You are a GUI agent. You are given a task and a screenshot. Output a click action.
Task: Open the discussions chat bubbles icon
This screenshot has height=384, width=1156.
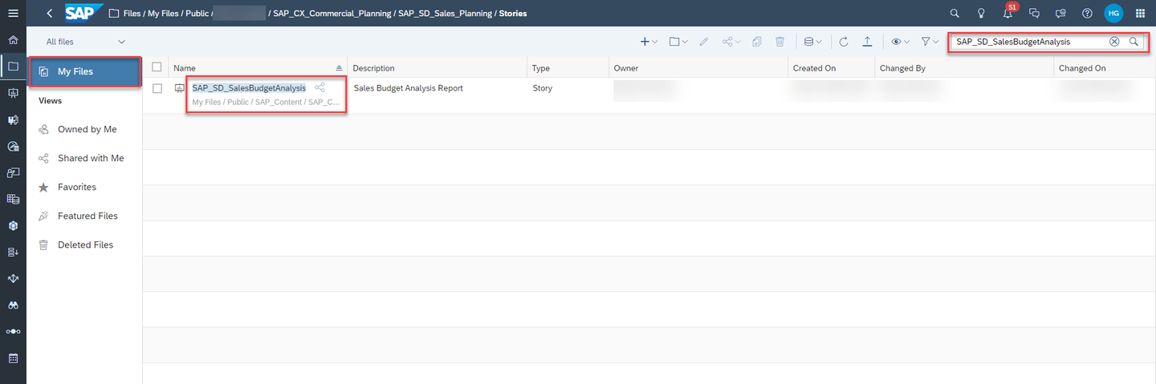[x=1034, y=14]
